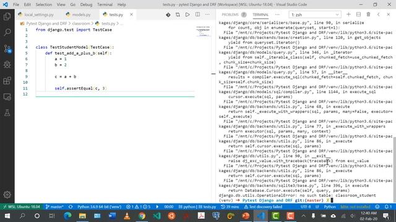Click the tests.py breadcrumb item
Image resolution: width=396 pixels, height=222 pixels.
coord(108,23)
